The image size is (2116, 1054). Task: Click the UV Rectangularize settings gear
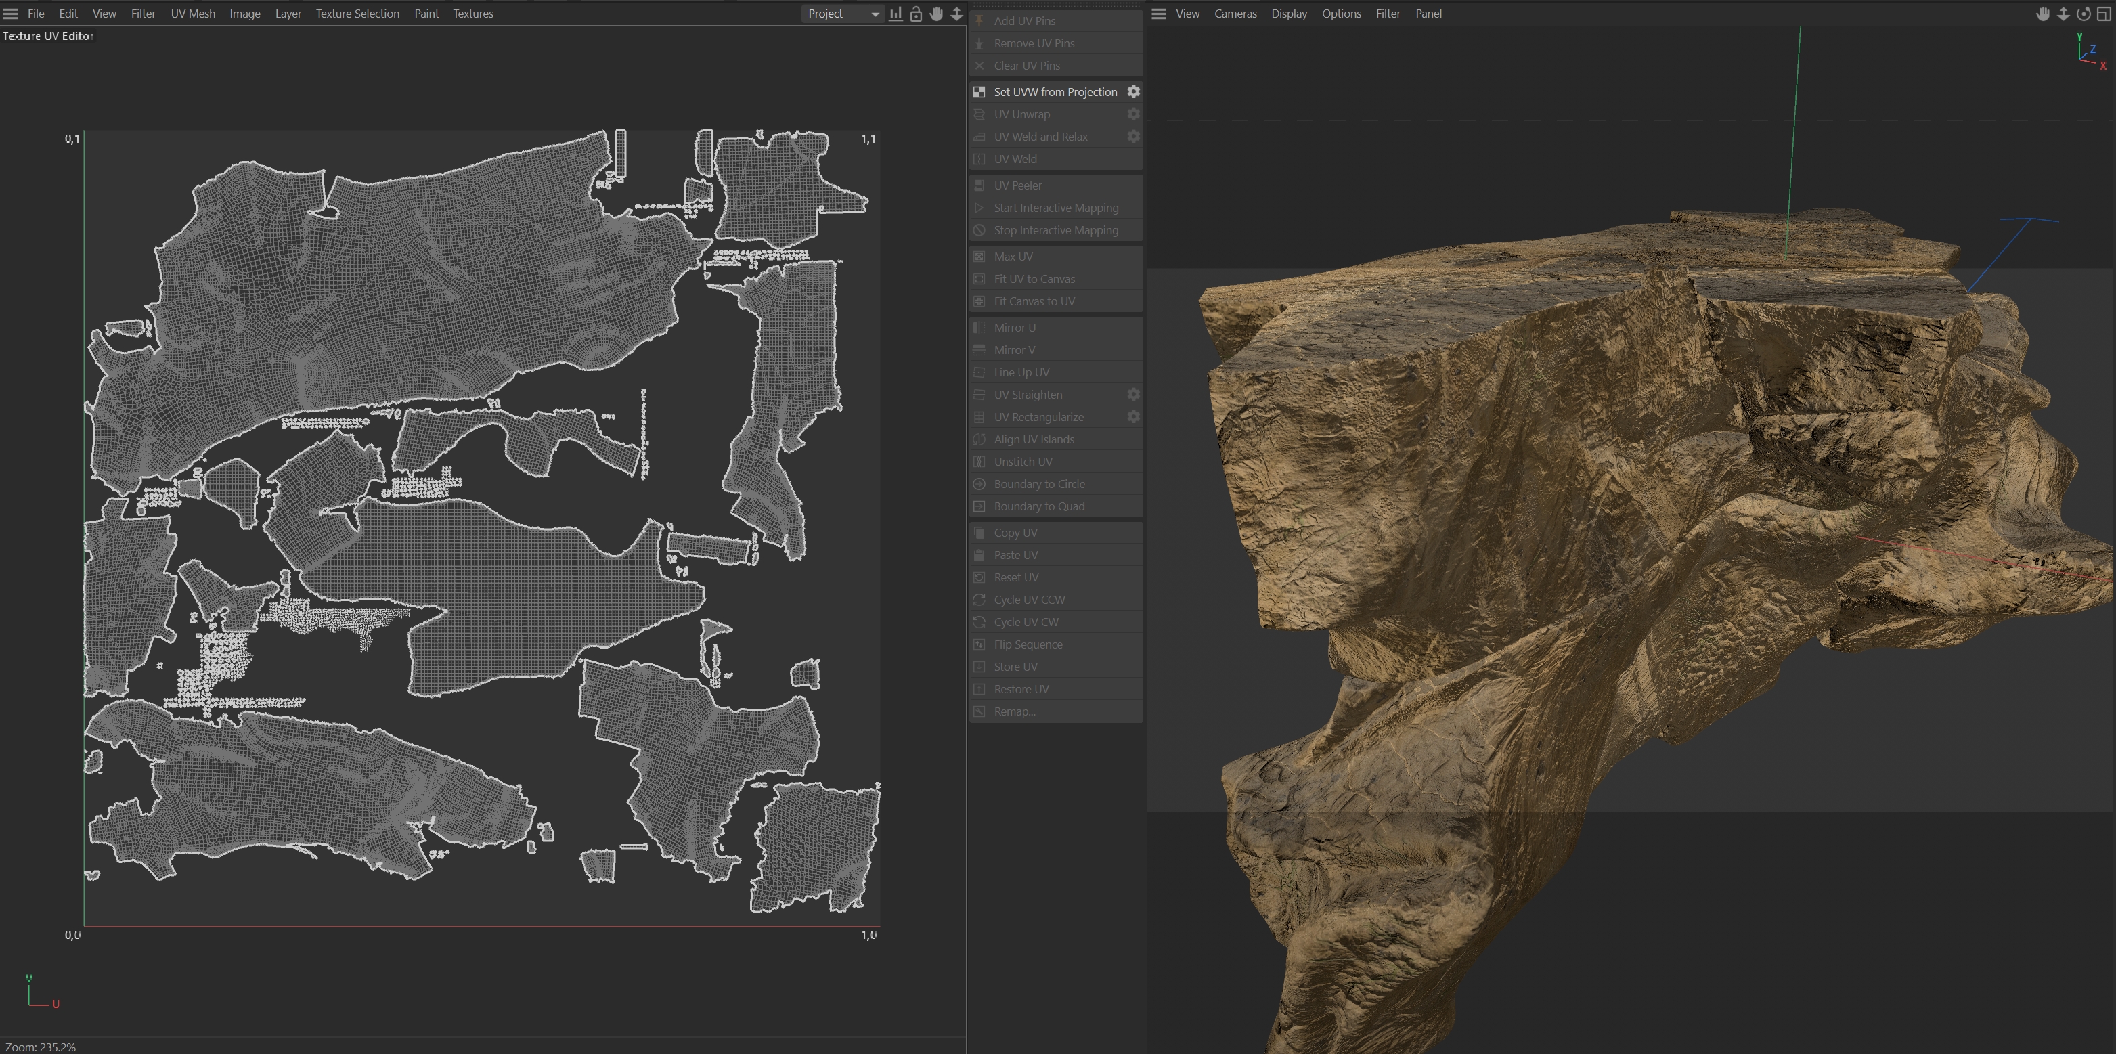(x=1132, y=416)
